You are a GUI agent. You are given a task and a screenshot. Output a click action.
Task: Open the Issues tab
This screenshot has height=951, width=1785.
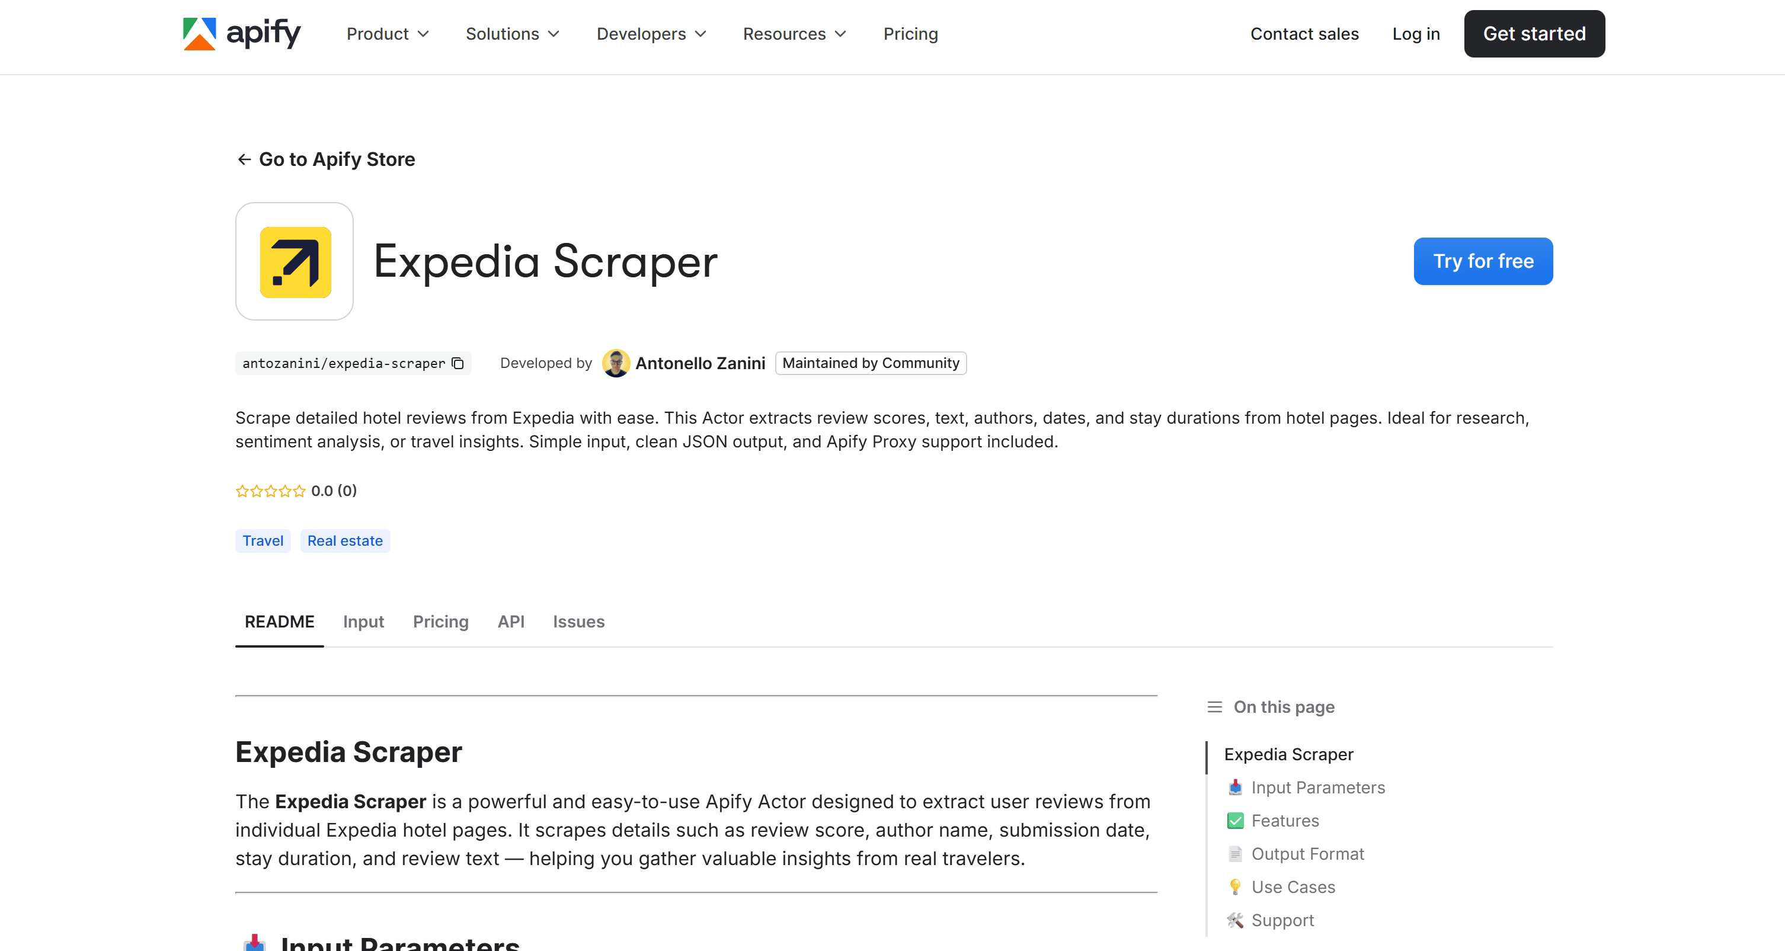[x=578, y=622]
